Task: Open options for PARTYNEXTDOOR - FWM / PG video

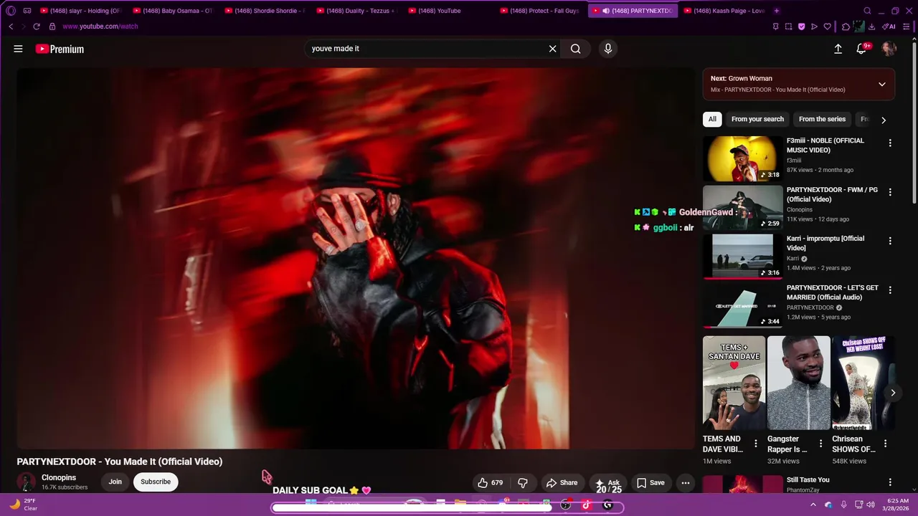Action: [890, 192]
